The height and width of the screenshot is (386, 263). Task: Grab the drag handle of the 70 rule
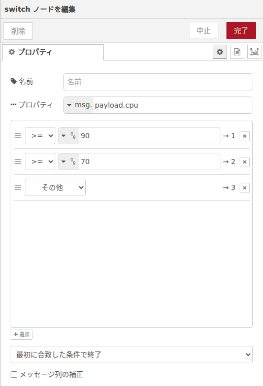pos(18,162)
